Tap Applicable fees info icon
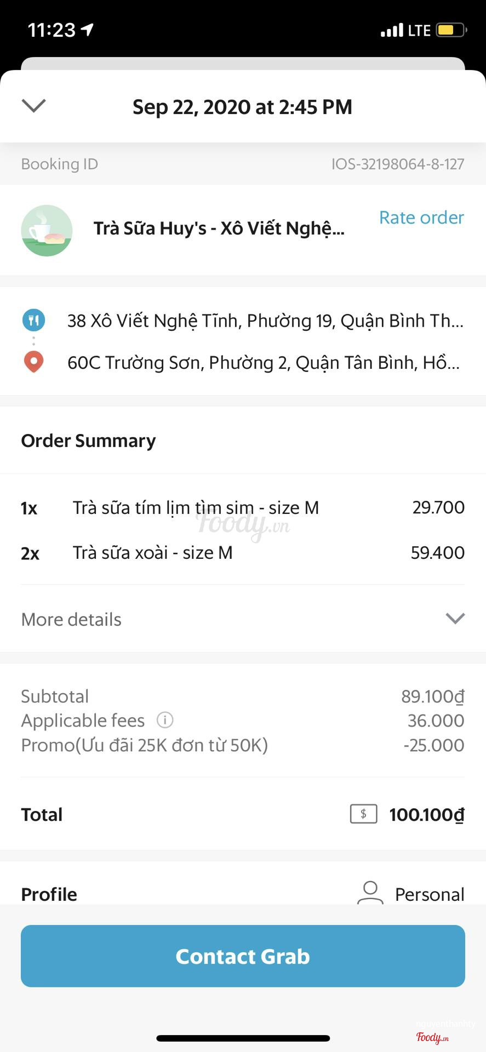The width and height of the screenshot is (486, 1052). pyautogui.click(x=165, y=720)
